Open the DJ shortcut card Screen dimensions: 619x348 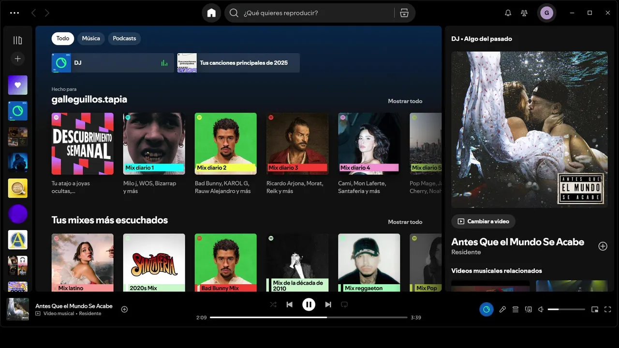113,63
